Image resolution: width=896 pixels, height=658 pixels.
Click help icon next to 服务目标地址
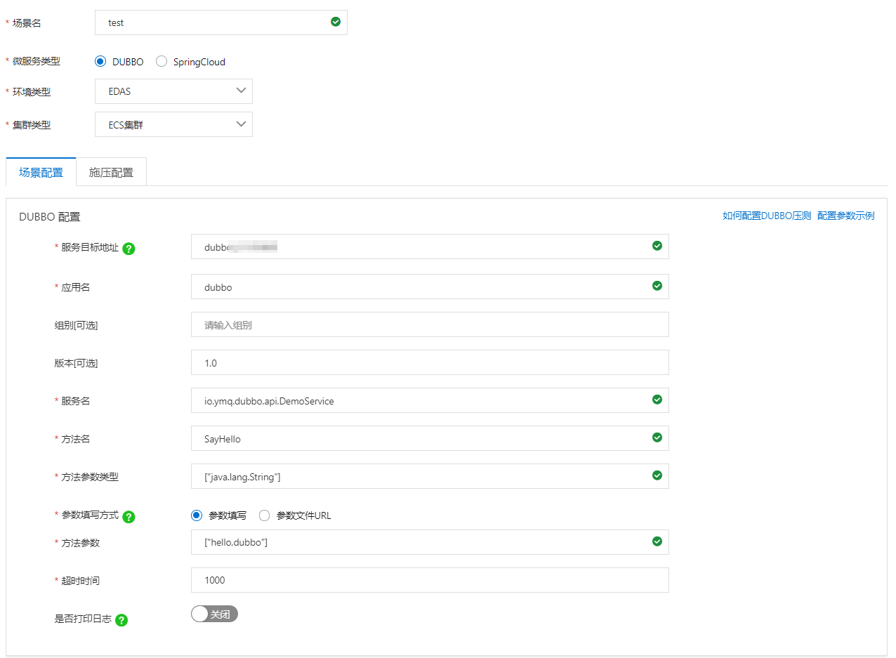pos(129,249)
